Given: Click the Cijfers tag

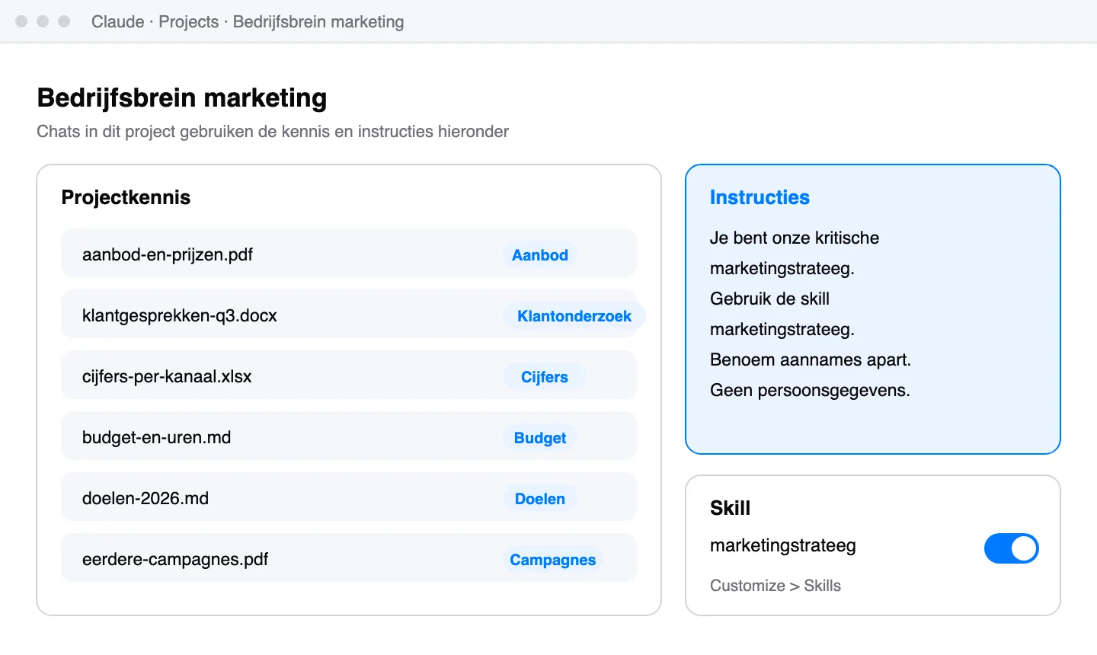Looking at the screenshot, I should pyautogui.click(x=545, y=377).
